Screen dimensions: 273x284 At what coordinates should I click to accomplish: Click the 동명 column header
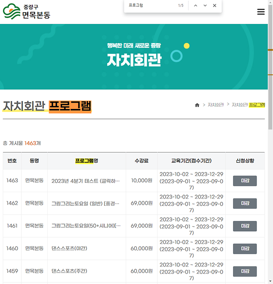click(x=34, y=161)
